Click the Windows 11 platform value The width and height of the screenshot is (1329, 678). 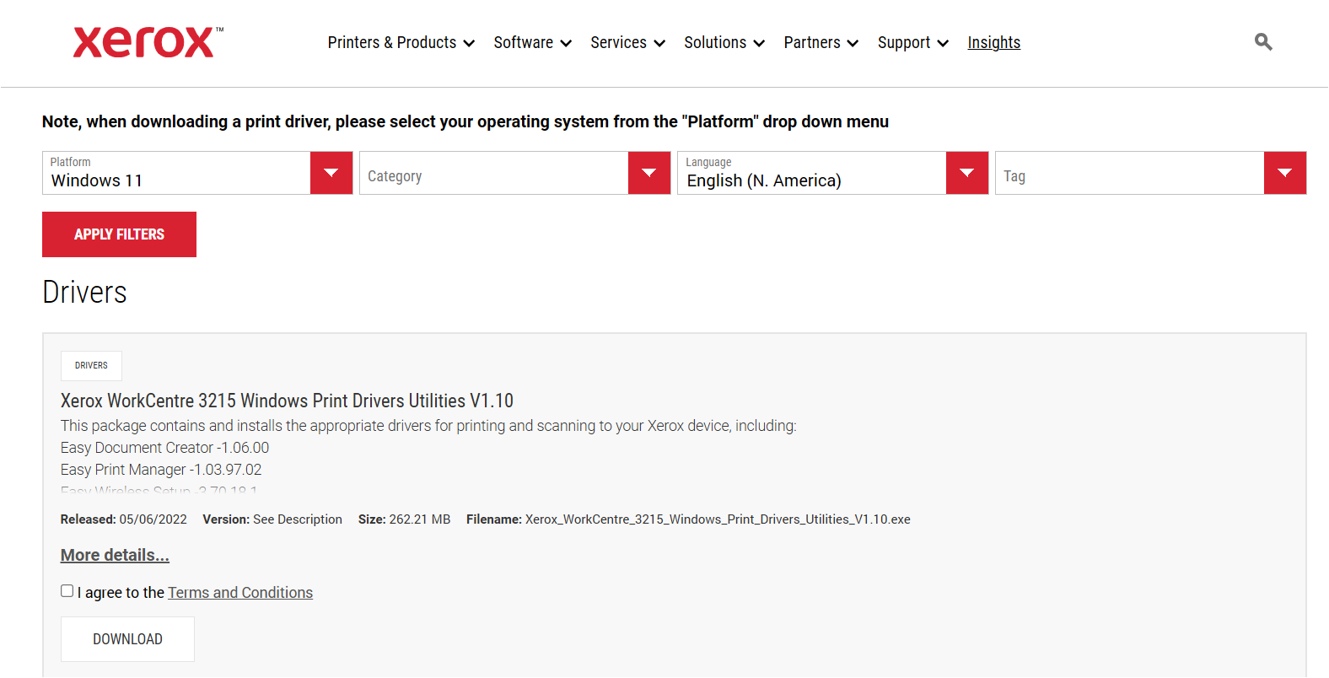97,180
